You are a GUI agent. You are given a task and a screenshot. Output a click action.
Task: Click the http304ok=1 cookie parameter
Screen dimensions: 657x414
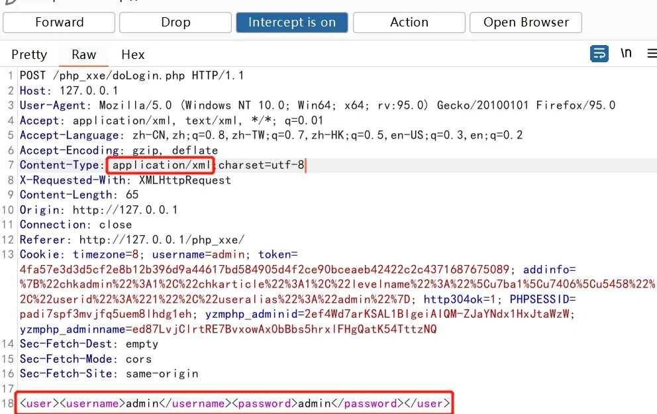(460, 299)
